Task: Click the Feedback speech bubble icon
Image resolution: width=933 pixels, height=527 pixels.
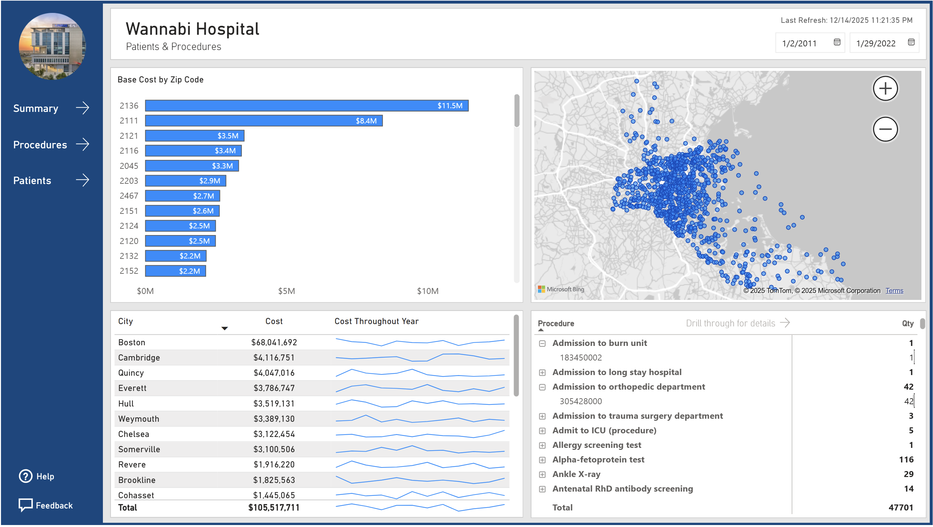Action: click(25, 504)
